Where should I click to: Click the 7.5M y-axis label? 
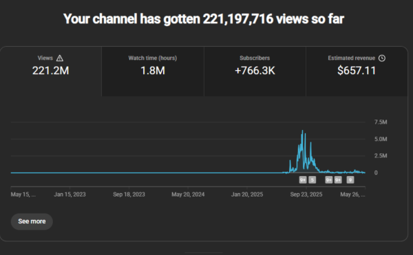tap(381, 122)
